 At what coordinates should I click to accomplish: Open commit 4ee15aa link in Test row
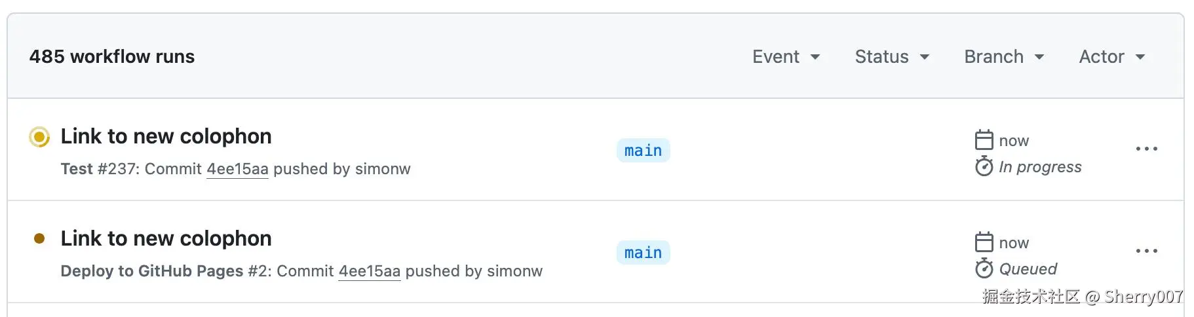click(237, 169)
